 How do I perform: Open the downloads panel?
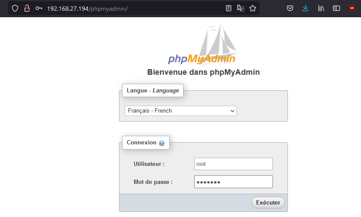[305, 9]
